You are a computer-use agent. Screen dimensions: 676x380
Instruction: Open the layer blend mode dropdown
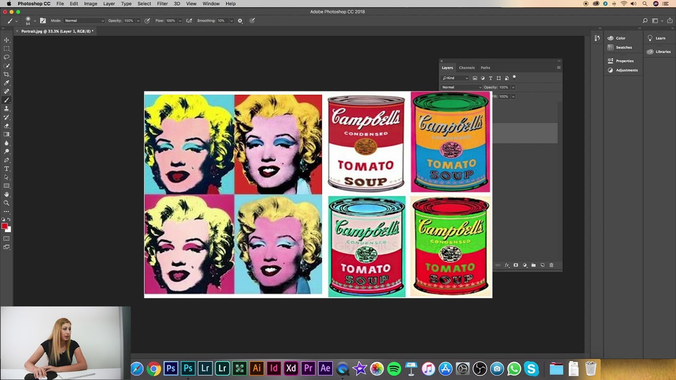point(462,87)
